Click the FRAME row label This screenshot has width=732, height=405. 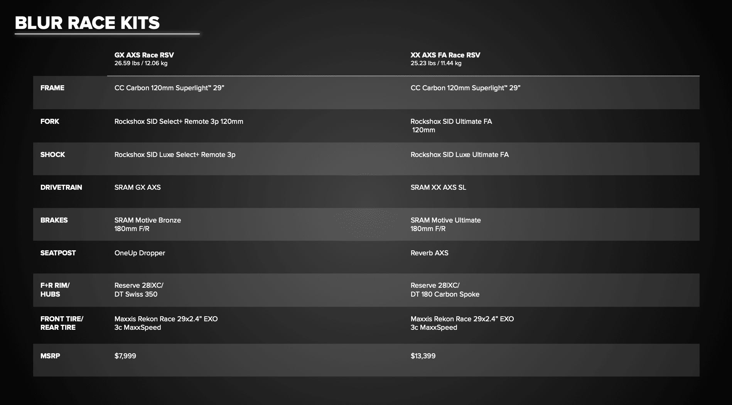click(x=52, y=88)
